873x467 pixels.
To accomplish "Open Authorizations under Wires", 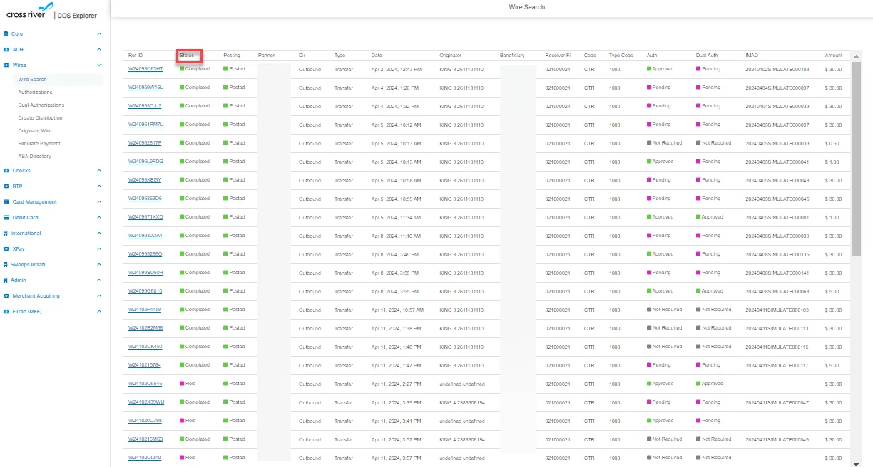I will coord(35,93).
